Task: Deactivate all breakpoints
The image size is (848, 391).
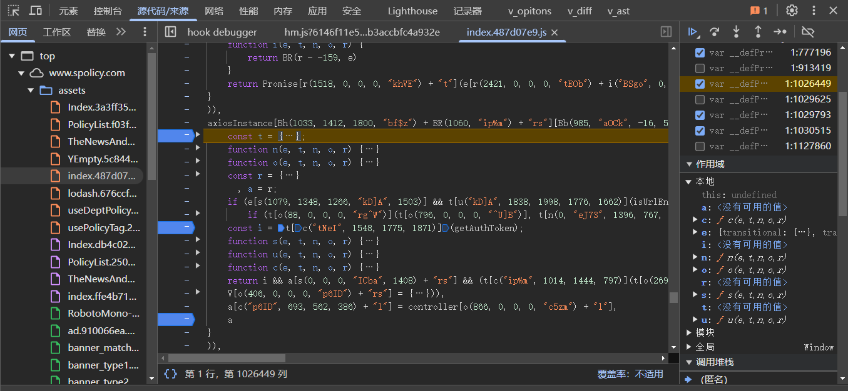Action: [808, 32]
